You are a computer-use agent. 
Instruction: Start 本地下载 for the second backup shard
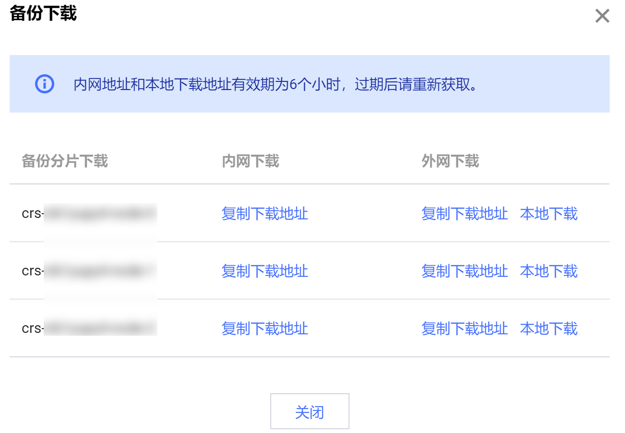(x=549, y=271)
